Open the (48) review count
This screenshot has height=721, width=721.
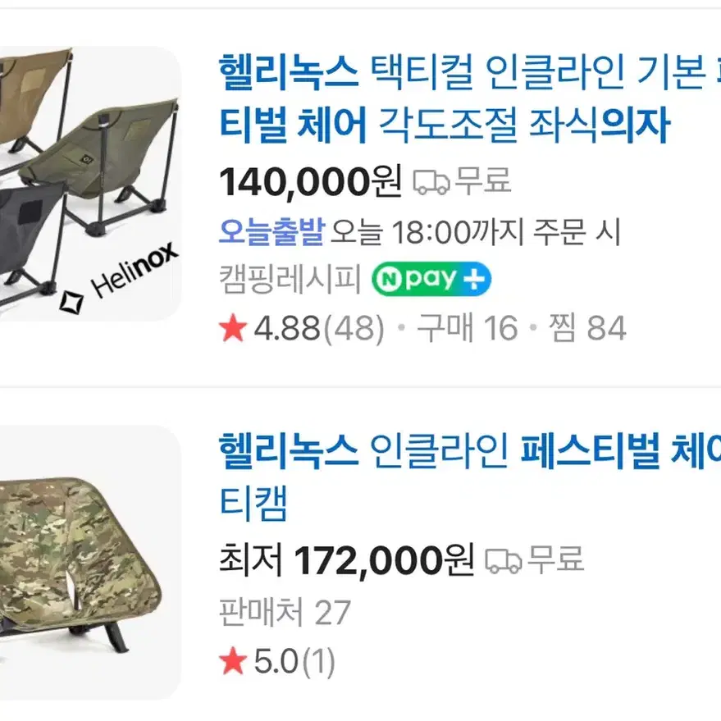click(x=354, y=328)
